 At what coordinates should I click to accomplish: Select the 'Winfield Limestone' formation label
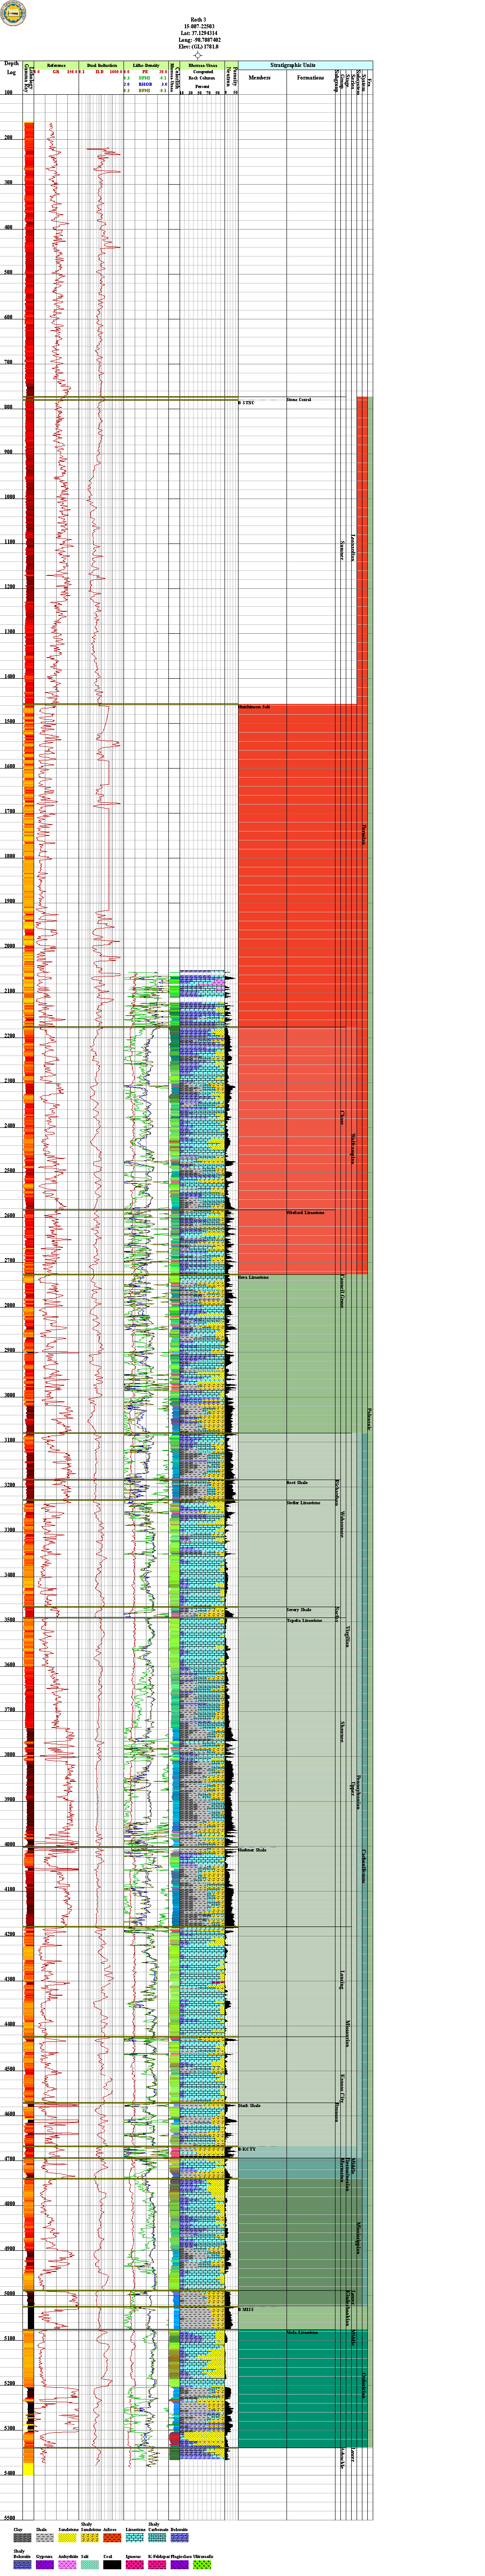pos(305,1213)
